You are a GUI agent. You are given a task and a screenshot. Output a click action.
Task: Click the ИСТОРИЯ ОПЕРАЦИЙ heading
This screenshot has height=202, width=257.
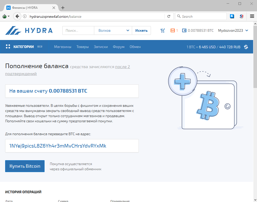[23, 192]
